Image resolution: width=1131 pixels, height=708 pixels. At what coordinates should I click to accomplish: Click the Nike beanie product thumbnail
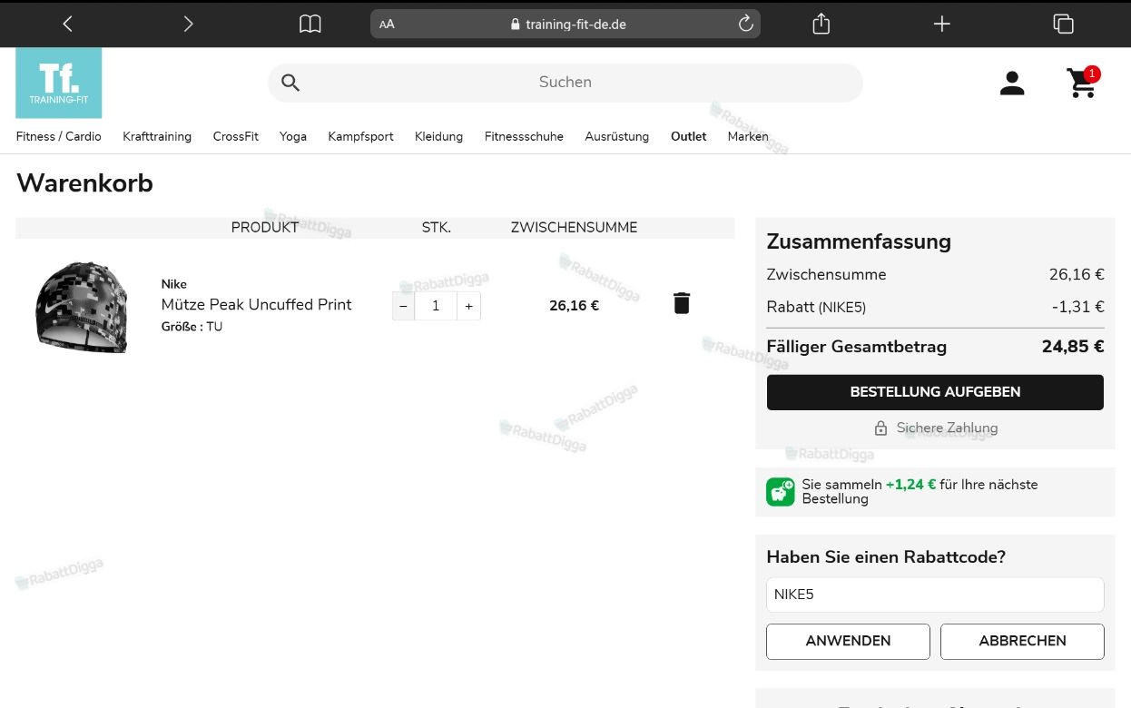(82, 307)
